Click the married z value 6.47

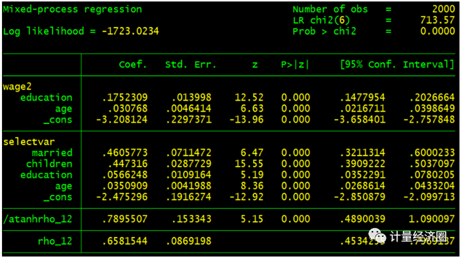click(x=252, y=153)
